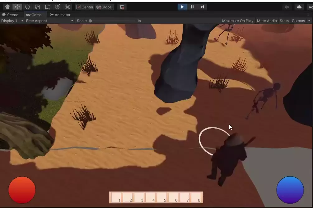Click the blue mana orb
The height and width of the screenshot is (208, 313).
pyautogui.click(x=290, y=190)
